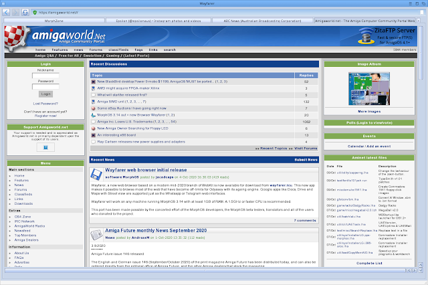Image resolution: width=428 pixels, height=285 pixels.
Task: Click in the URL address field
Action: click(x=227, y=13)
